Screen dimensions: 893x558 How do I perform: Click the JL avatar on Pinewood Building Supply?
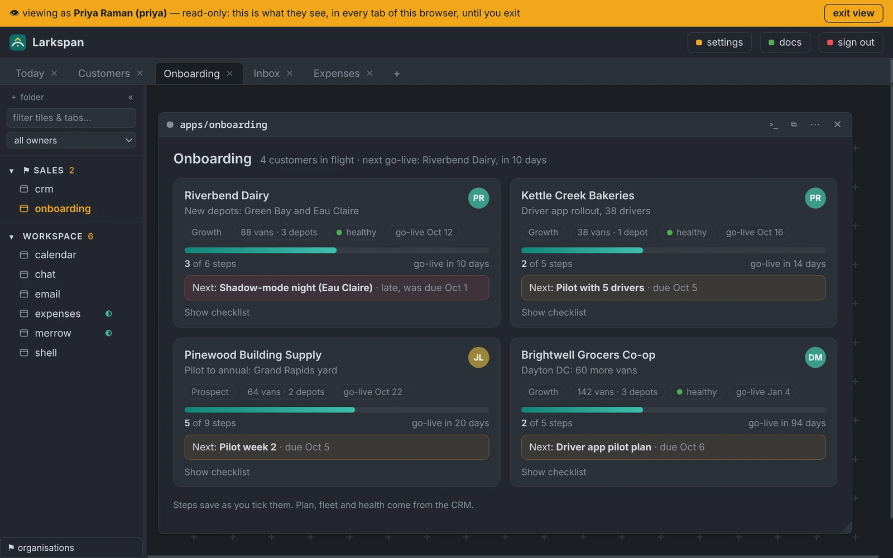[478, 358]
